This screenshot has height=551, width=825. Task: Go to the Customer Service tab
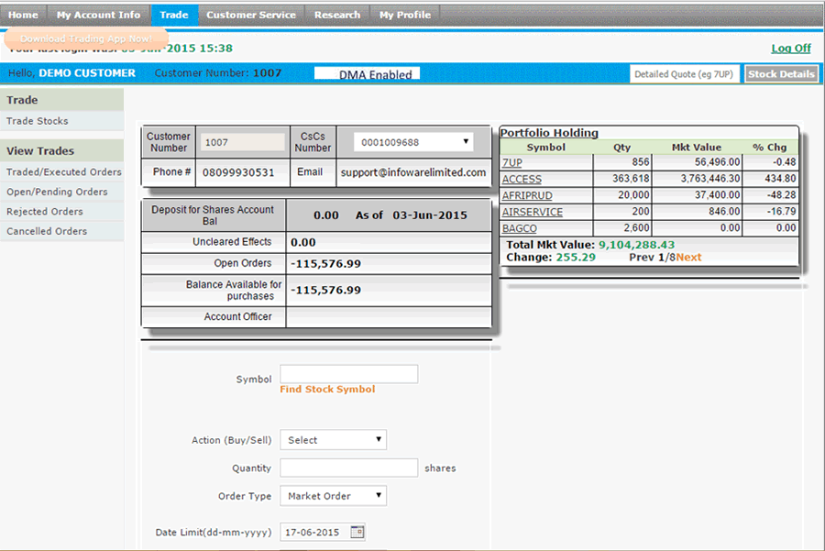pos(250,15)
